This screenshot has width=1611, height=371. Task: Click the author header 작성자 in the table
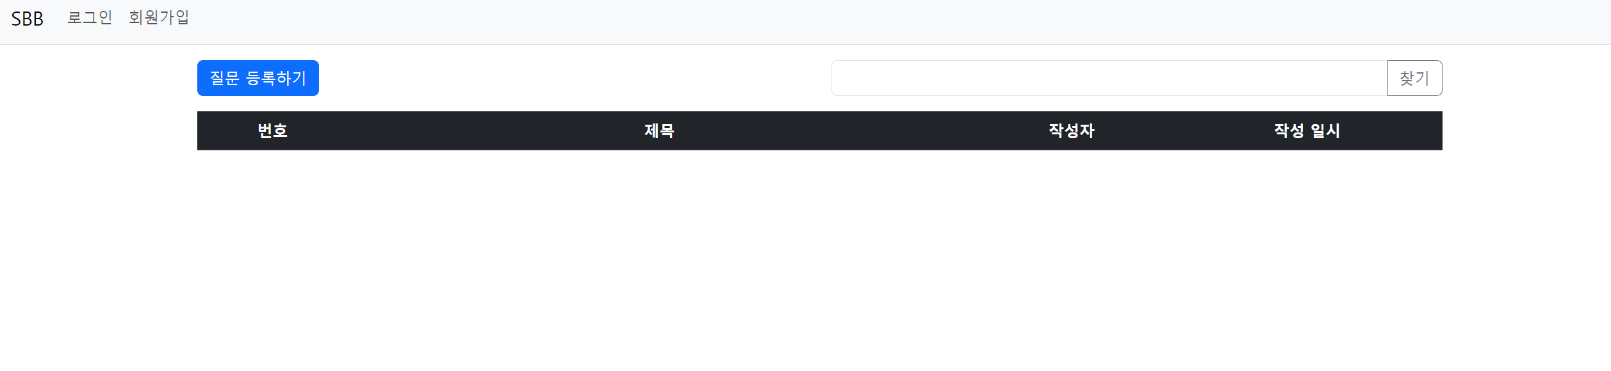(1072, 130)
